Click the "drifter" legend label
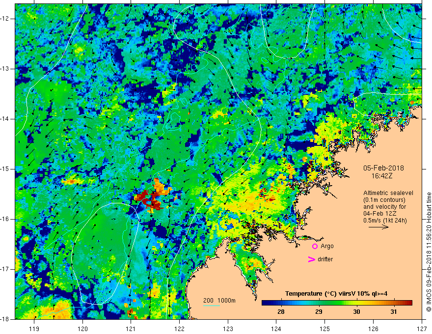 point(325,259)
